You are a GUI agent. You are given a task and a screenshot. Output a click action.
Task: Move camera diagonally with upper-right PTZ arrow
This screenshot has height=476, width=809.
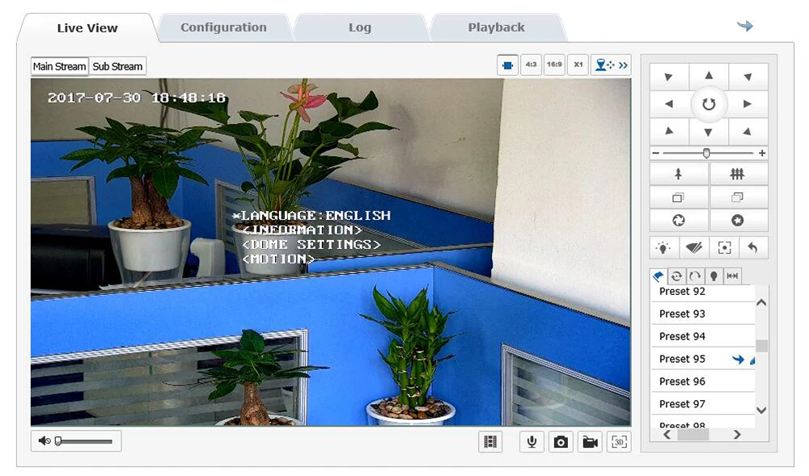[x=748, y=77]
